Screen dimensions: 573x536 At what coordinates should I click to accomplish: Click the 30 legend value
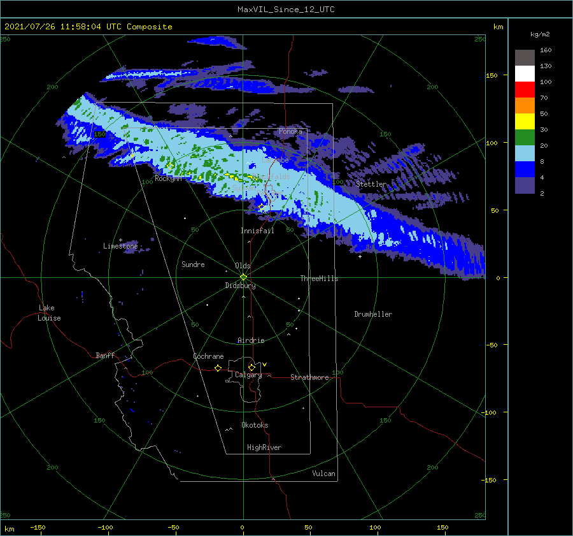[x=544, y=130]
